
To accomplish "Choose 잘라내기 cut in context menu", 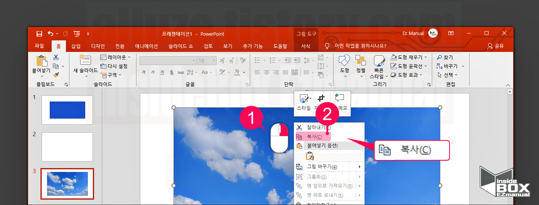I will coord(329,127).
